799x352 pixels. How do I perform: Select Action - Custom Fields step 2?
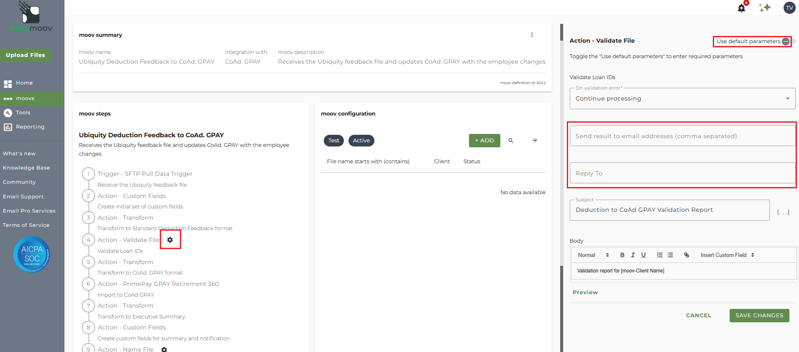tap(132, 196)
